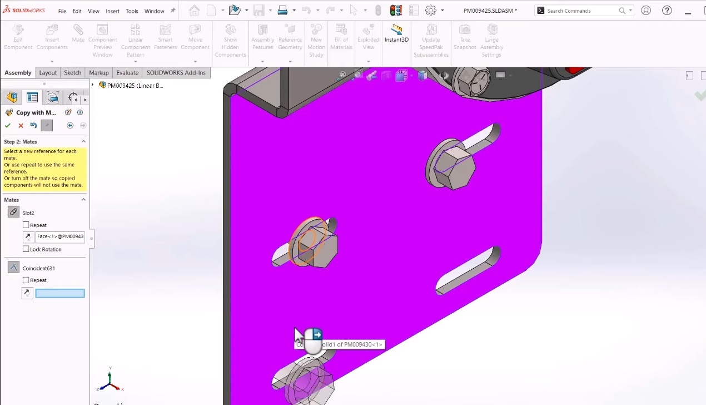Click the Redo arrow icon
This screenshot has height=405, width=706.
[x=331, y=10]
